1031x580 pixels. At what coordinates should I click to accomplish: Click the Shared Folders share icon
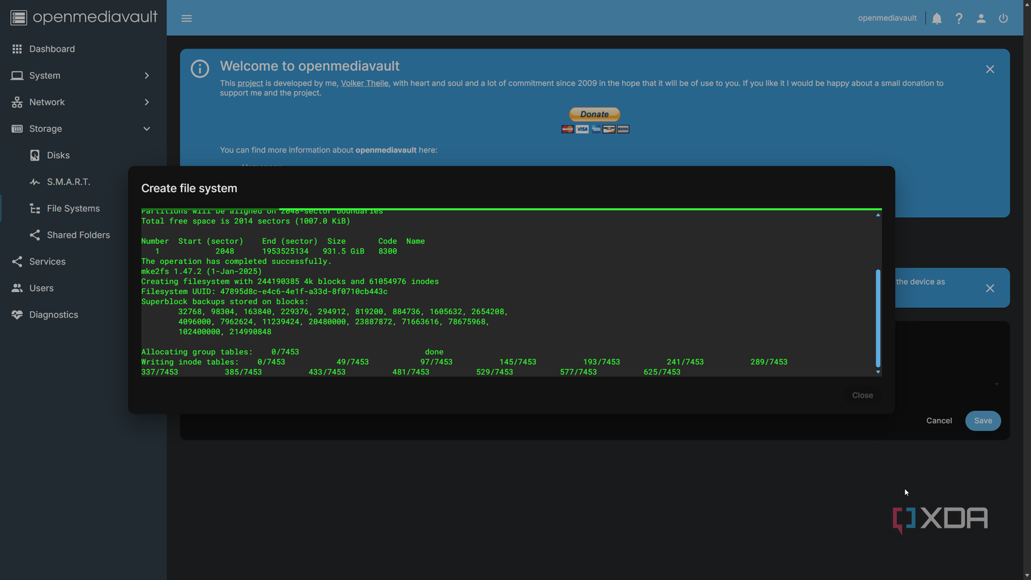tap(35, 235)
